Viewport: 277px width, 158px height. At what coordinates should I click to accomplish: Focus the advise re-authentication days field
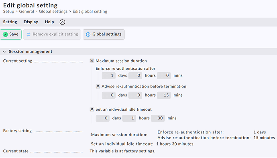click(109, 95)
